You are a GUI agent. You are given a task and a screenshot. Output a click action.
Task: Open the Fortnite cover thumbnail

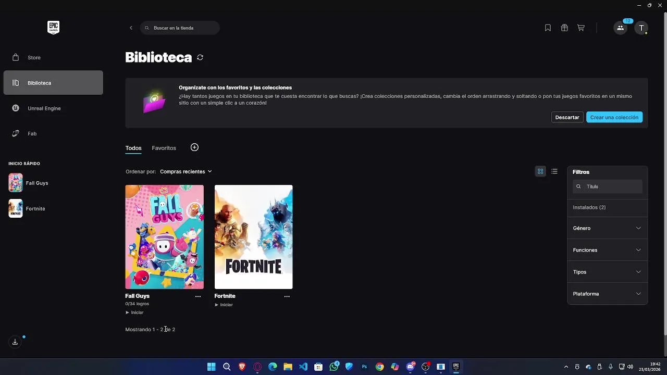[x=253, y=237]
